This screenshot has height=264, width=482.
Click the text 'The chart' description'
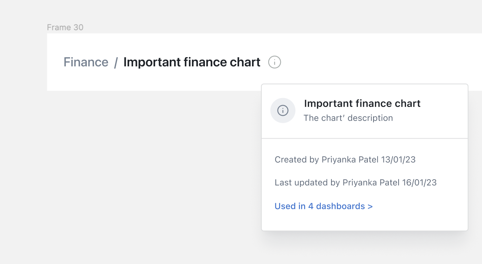coord(348,118)
